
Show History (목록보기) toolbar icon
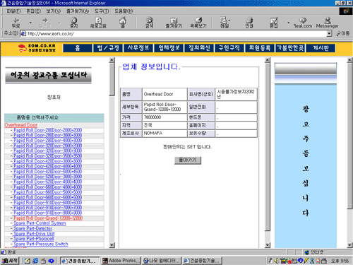click(198, 23)
